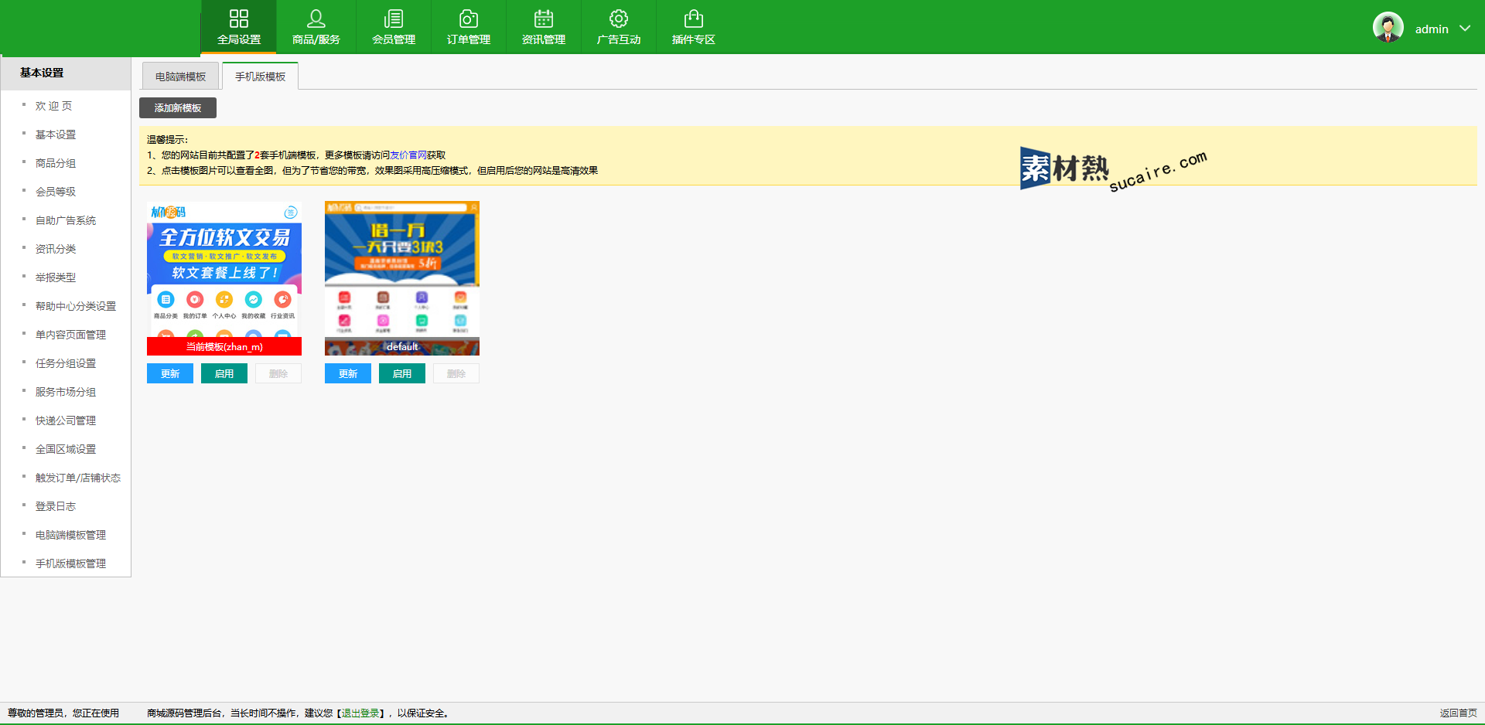Open the 友价官网 link
1485x725 pixels.
tap(408, 155)
